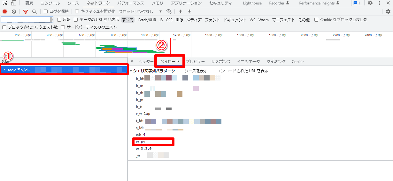Screen dimensions: 393x181
Task: Open the スロットリングなし throttling dropdown
Action: click(140, 11)
